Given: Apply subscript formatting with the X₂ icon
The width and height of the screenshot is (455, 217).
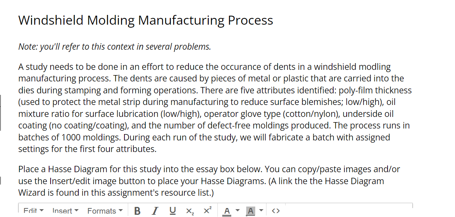Looking at the screenshot, I should click(189, 210).
